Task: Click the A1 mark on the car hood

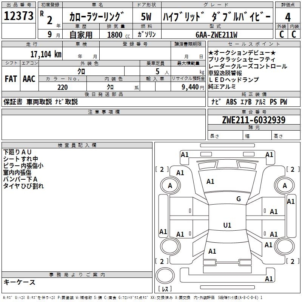Action: (210, 182)
